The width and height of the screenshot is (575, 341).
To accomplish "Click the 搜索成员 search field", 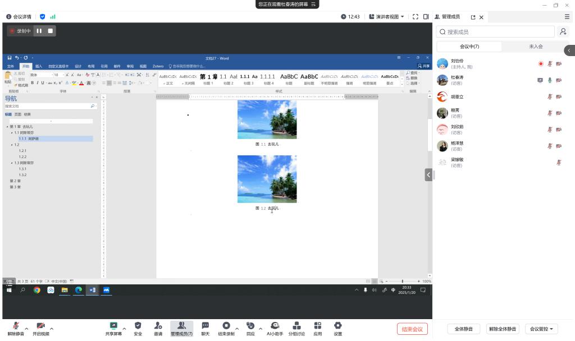I will click(x=497, y=32).
